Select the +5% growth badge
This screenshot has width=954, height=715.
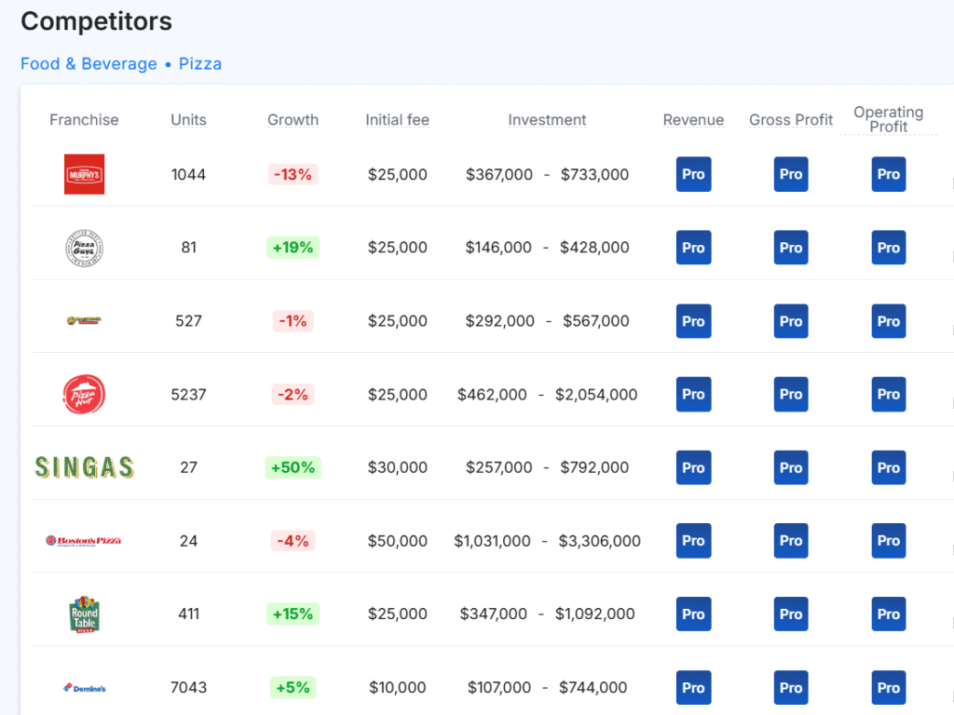coord(293,688)
